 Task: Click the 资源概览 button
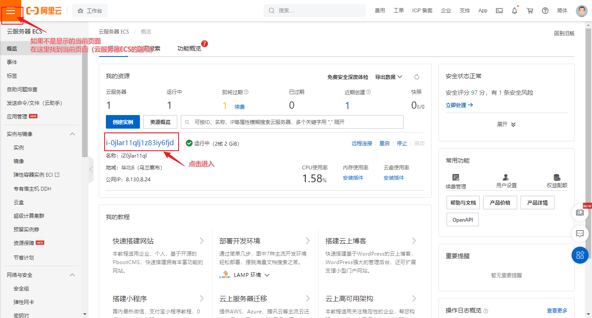point(160,122)
